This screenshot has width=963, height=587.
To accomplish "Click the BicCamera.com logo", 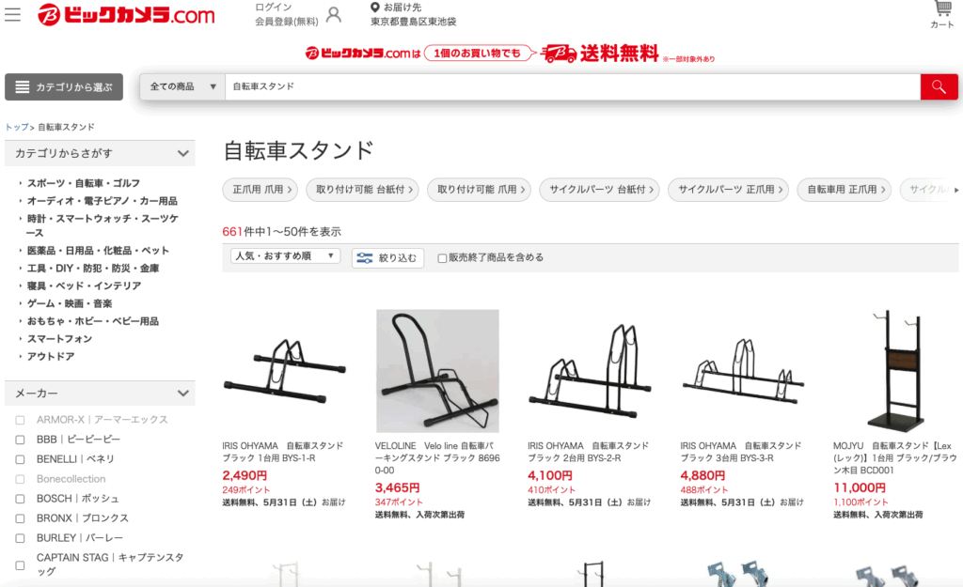I will pos(126,15).
